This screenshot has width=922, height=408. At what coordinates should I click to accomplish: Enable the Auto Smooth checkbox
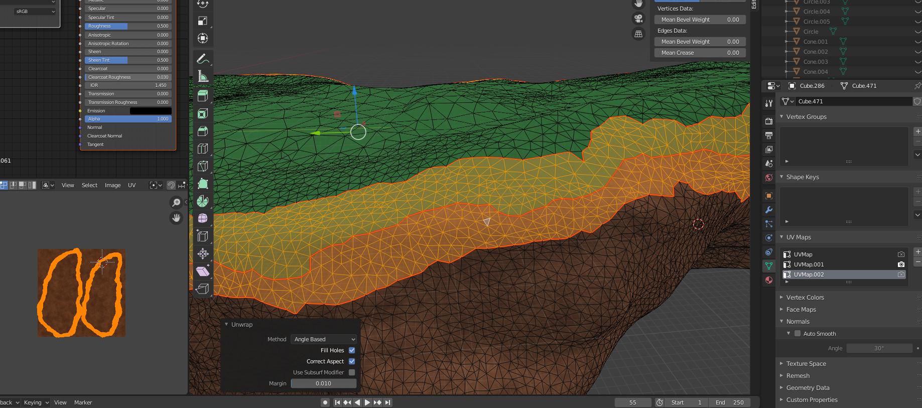[798, 334]
